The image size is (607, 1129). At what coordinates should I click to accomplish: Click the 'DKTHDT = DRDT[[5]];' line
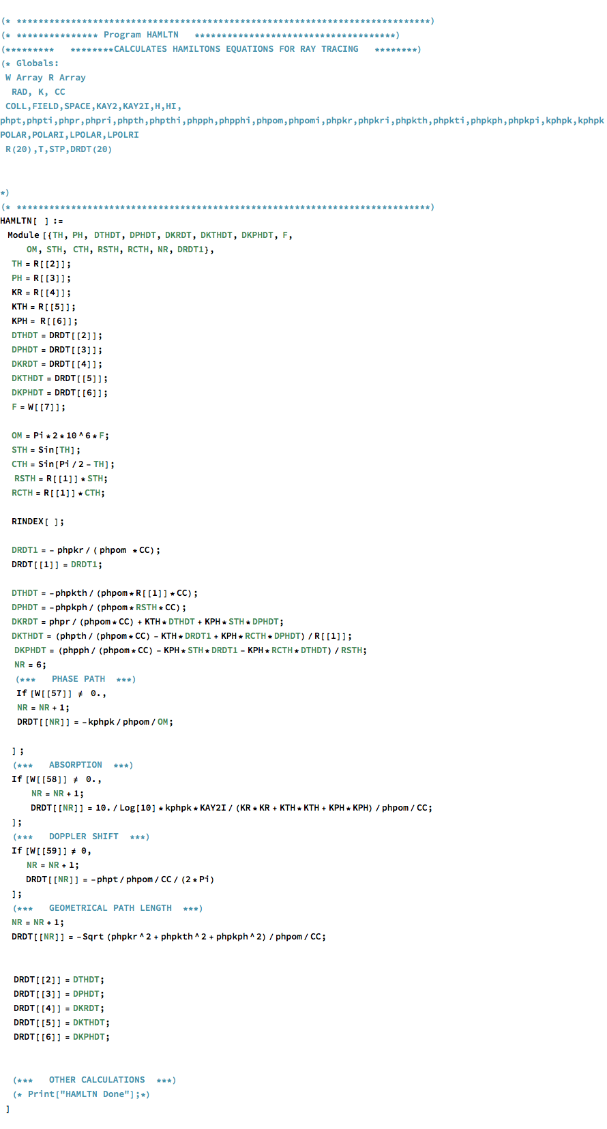[x=60, y=378]
